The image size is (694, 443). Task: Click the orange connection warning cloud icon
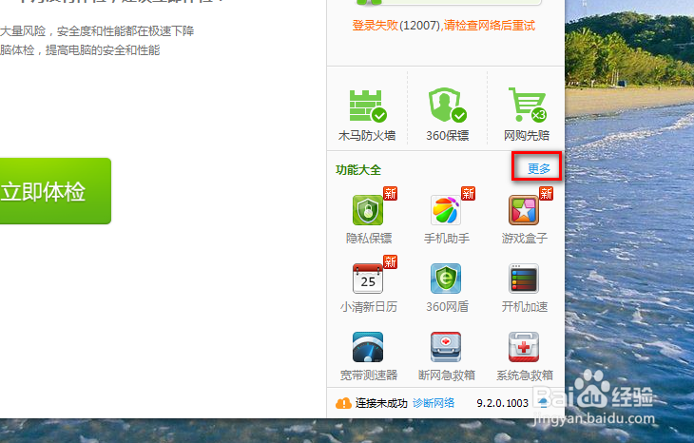click(343, 403)
